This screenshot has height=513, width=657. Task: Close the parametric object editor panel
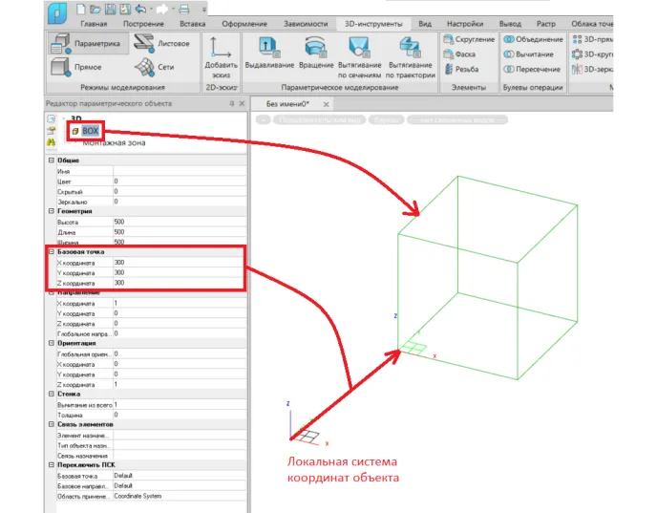242,103
